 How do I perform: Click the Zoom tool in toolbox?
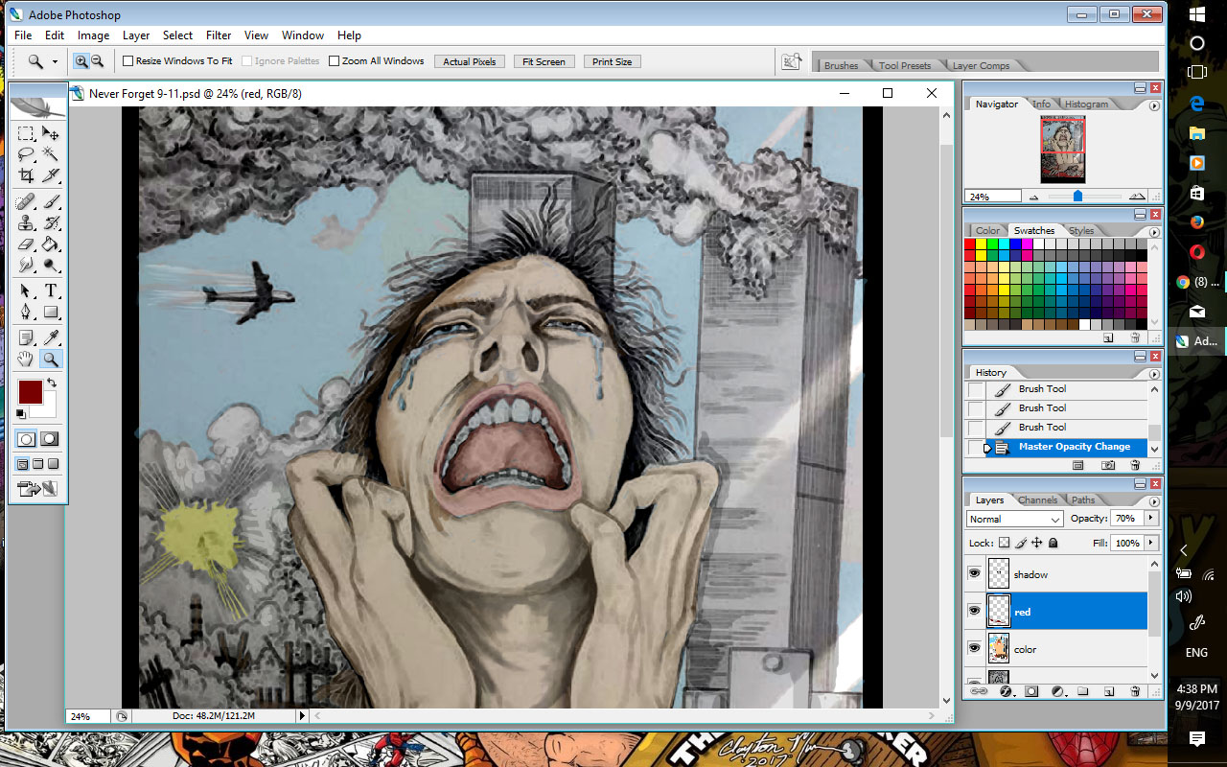pos(51,360)
